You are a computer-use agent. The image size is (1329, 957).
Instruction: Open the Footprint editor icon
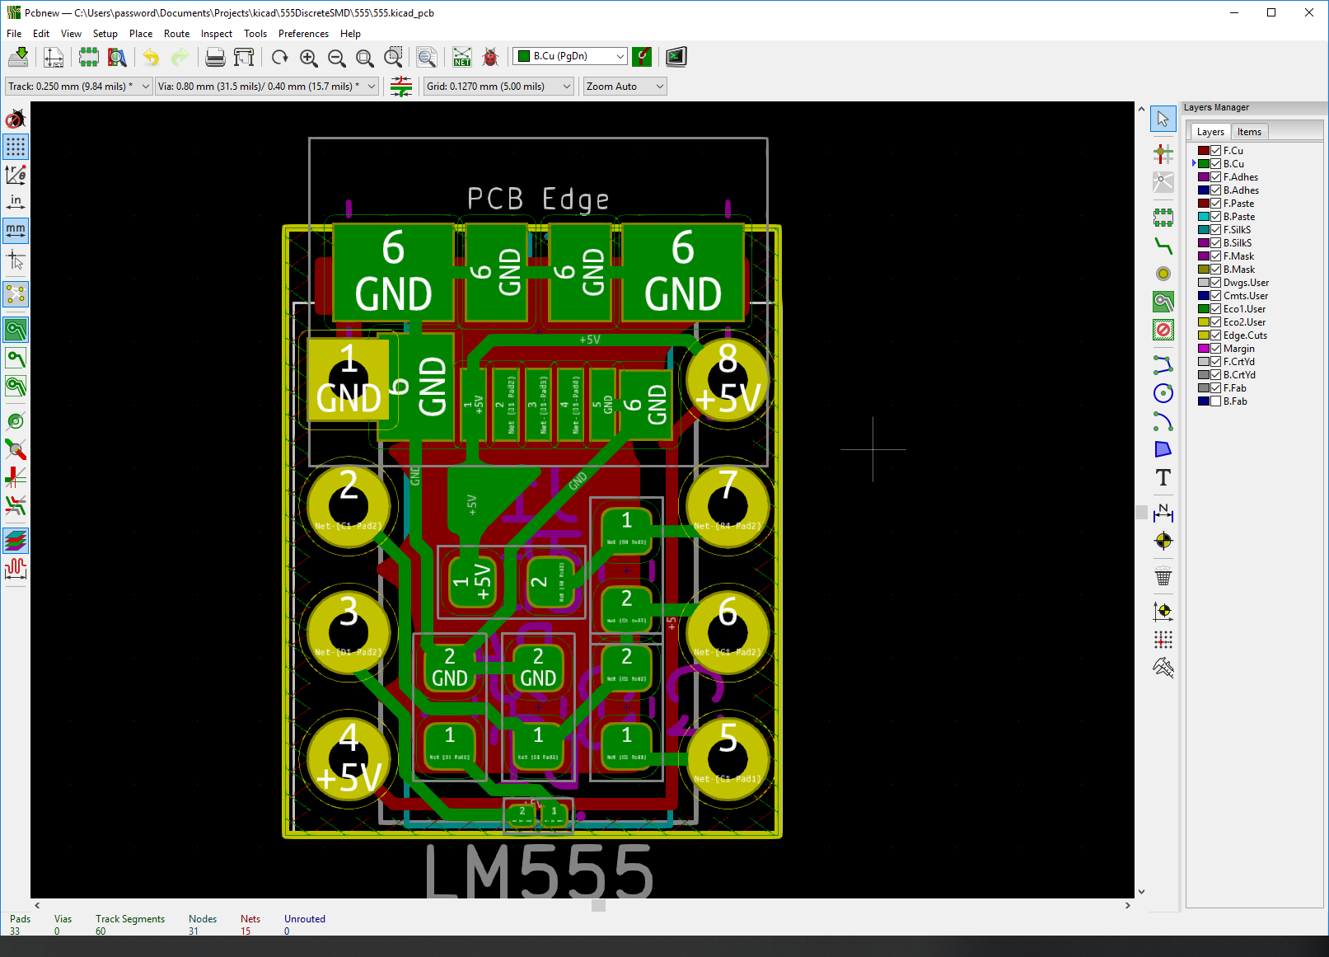point(88,57)
